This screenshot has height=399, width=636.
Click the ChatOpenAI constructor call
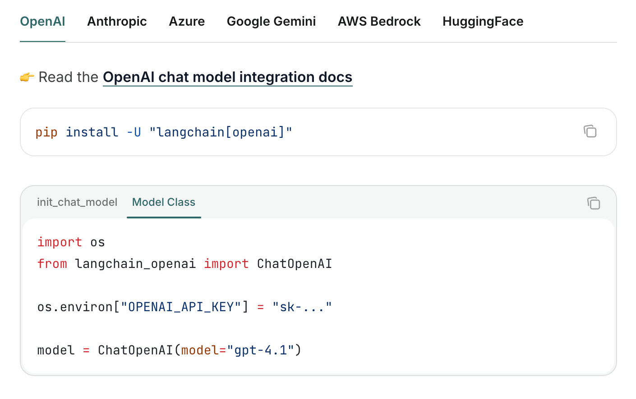coord(200,350)
